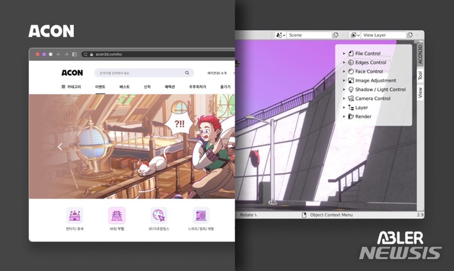Switch to the View sidebar tab
This screenshot has width=454, height=271.
420,93
